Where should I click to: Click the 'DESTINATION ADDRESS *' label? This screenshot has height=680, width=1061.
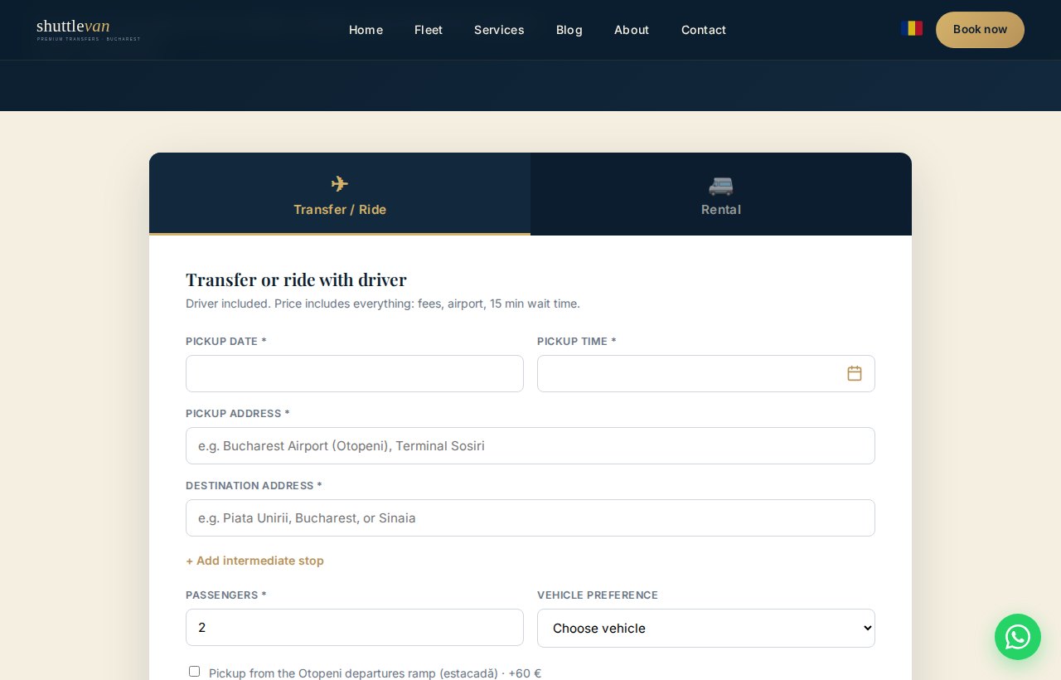tap(254, 485)
